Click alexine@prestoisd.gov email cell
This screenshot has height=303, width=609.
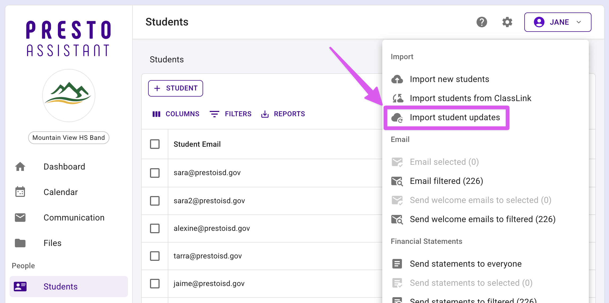tap(212, 228)
